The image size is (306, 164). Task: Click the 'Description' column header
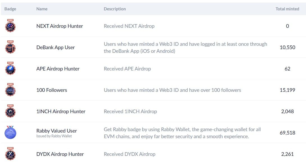click(115, 9)
